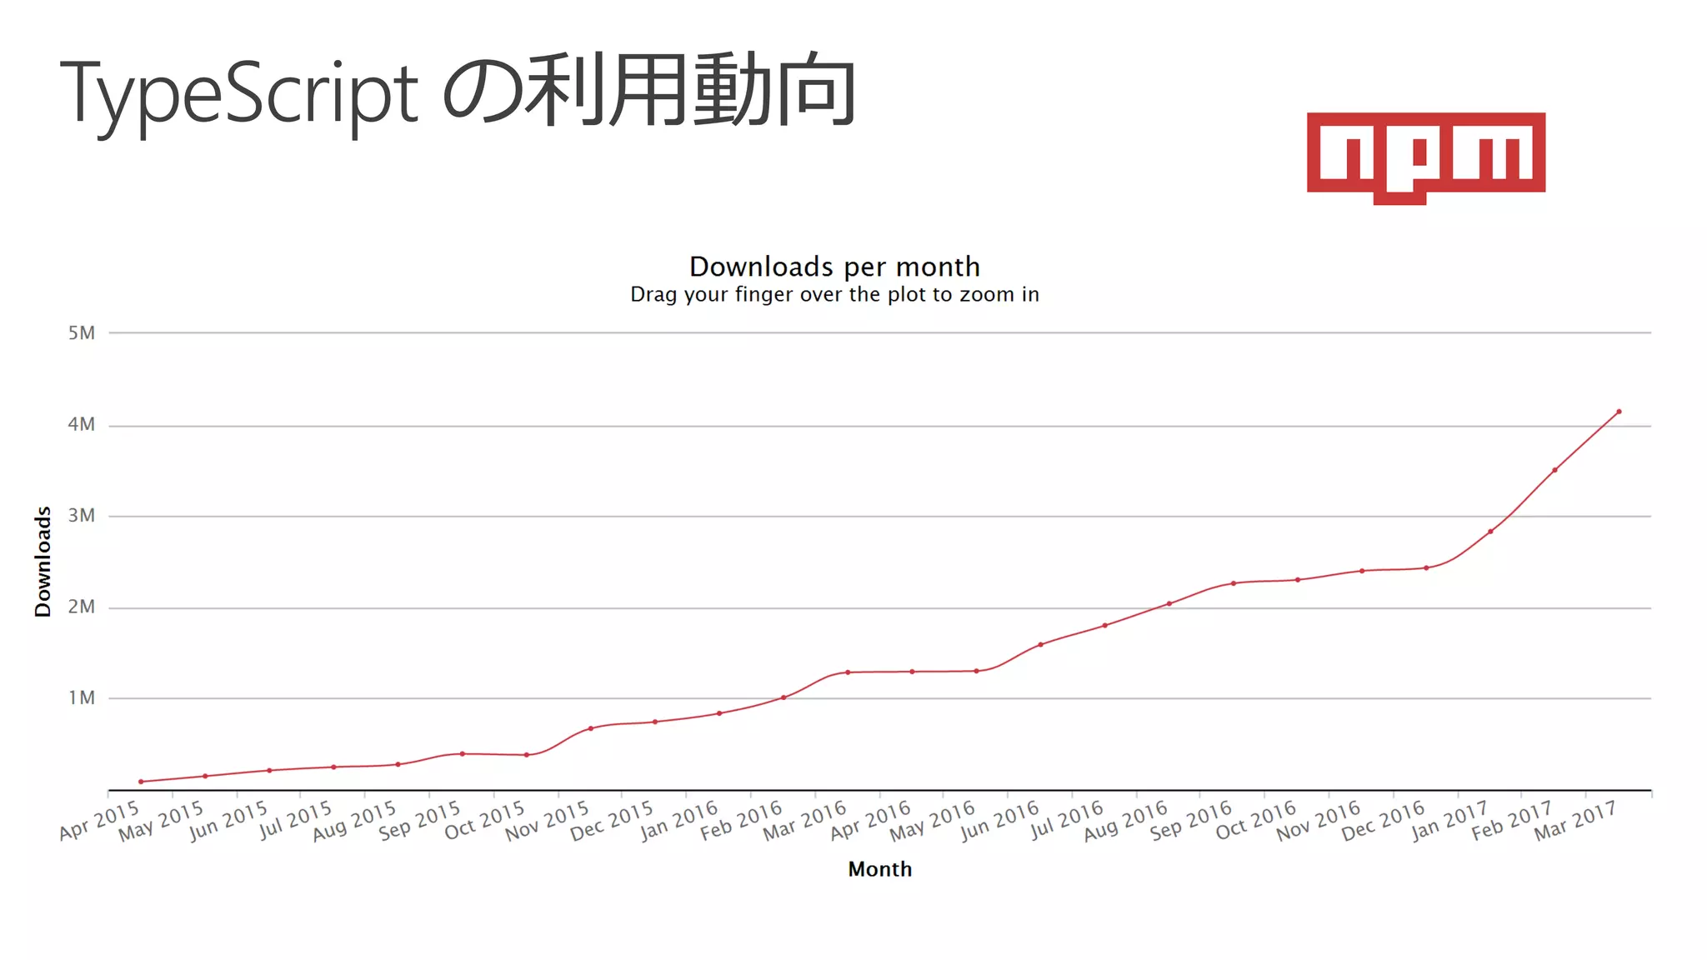Select the Sep 2016 data point on line
The image size is (1707, 960).
[1234, 583]
